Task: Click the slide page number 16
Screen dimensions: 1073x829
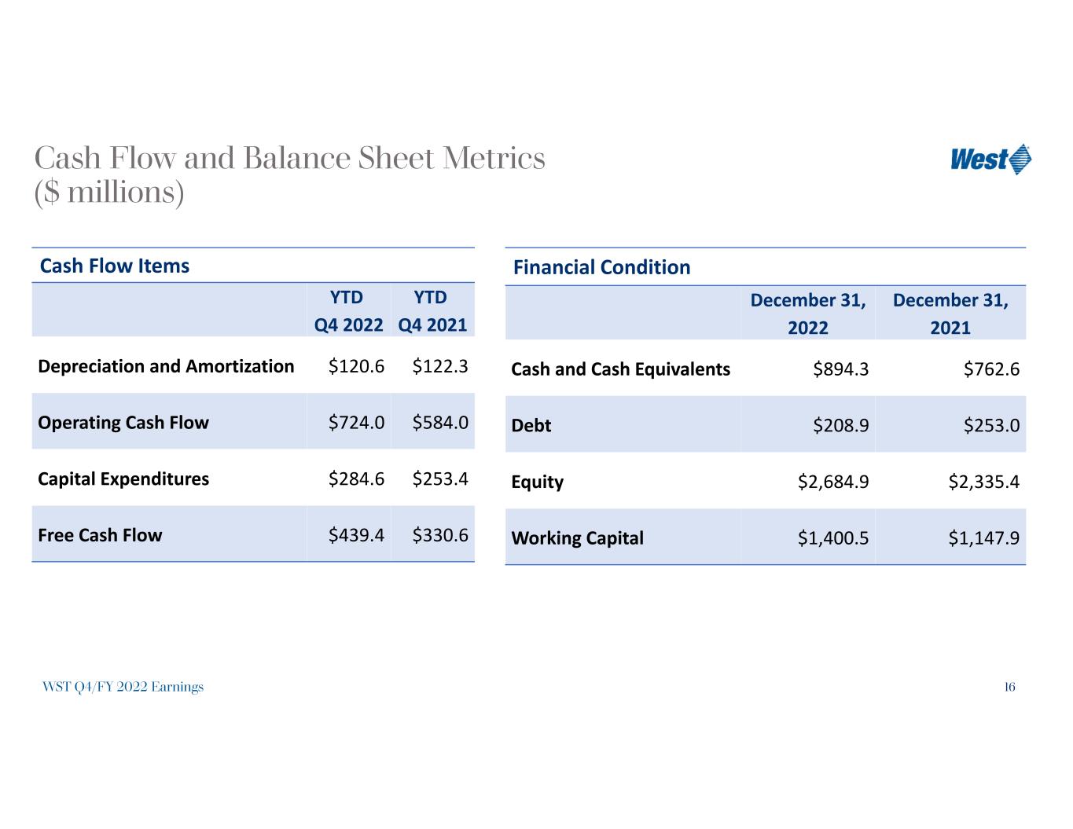Action: (x=1009, y=687)
